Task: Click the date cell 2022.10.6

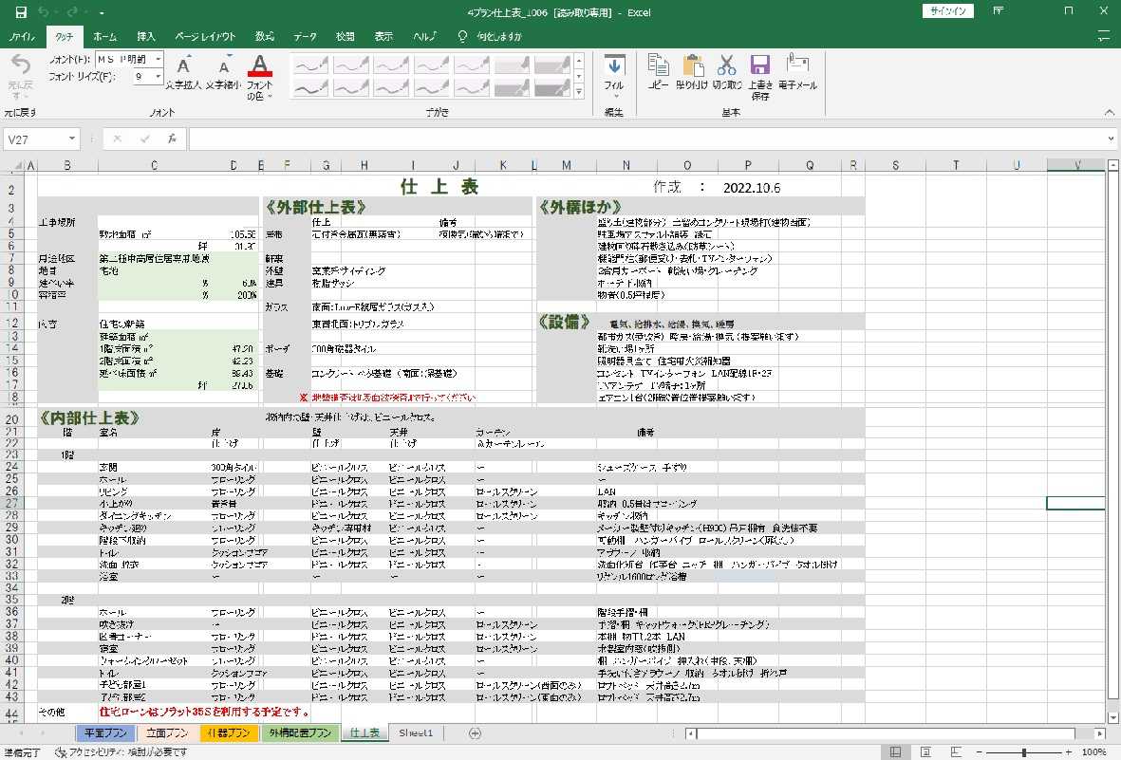Action: [752, 187]
